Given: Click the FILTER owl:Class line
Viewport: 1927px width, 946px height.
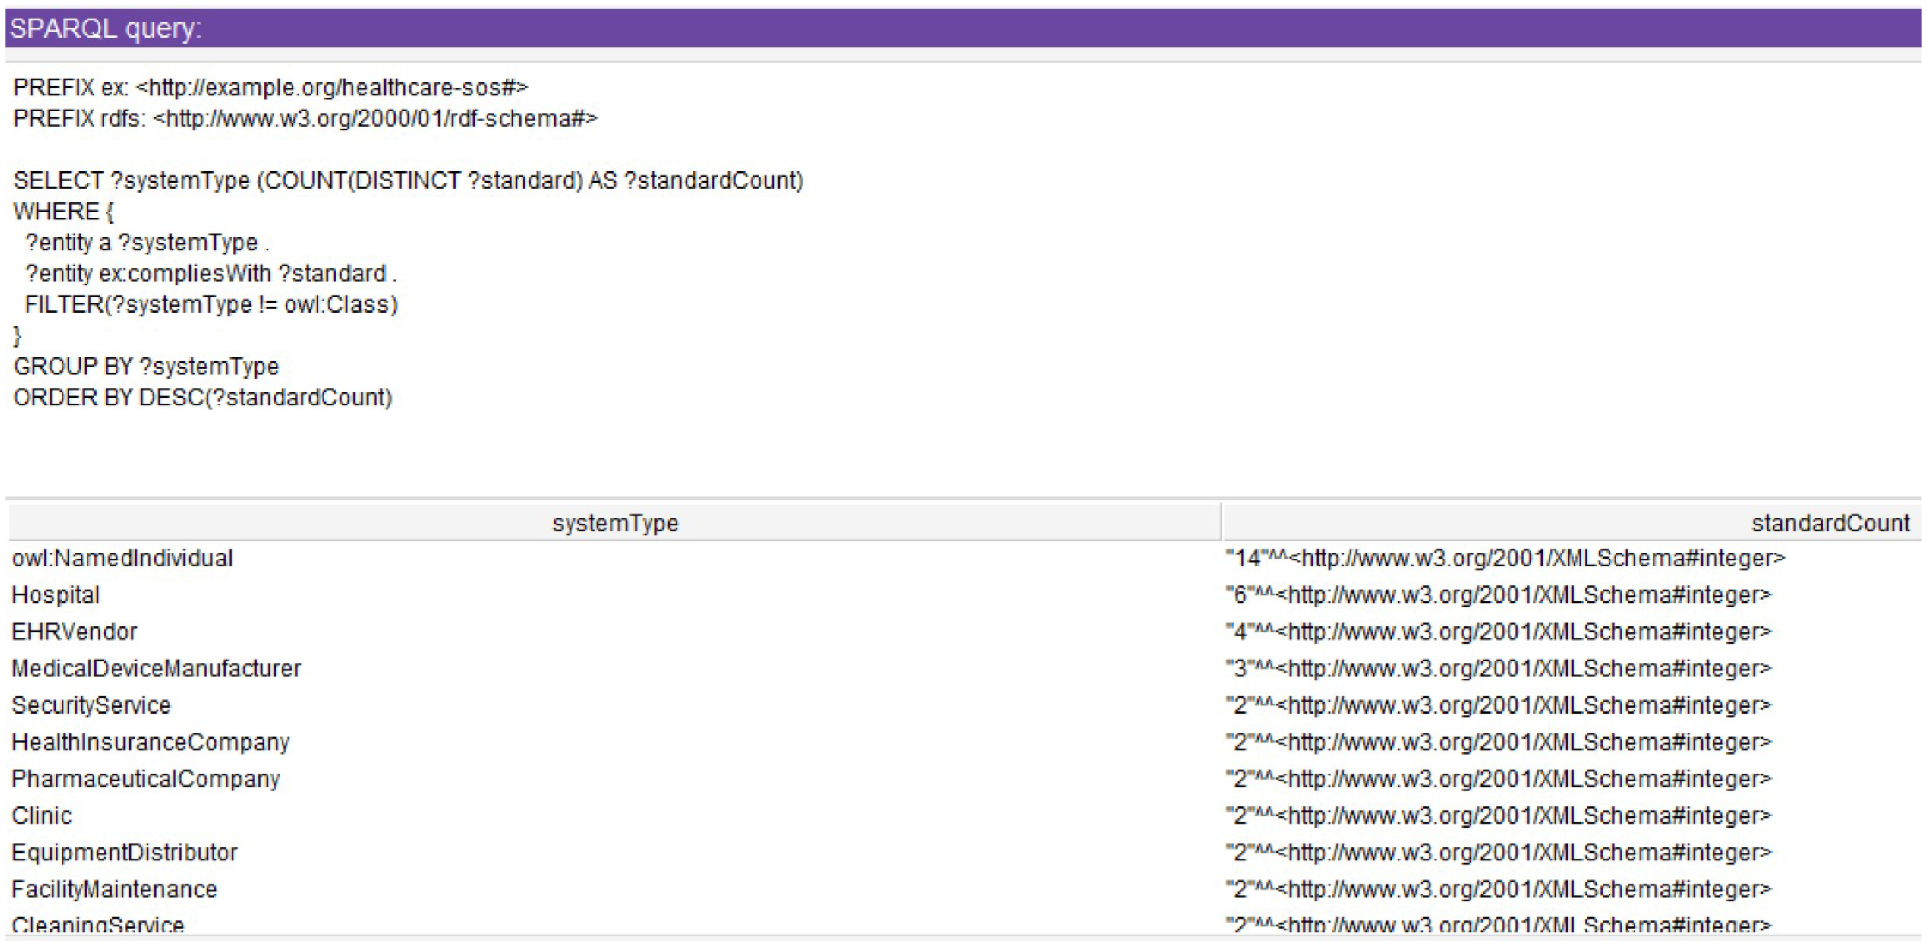Looking at the screenshot, I should 211,304.
